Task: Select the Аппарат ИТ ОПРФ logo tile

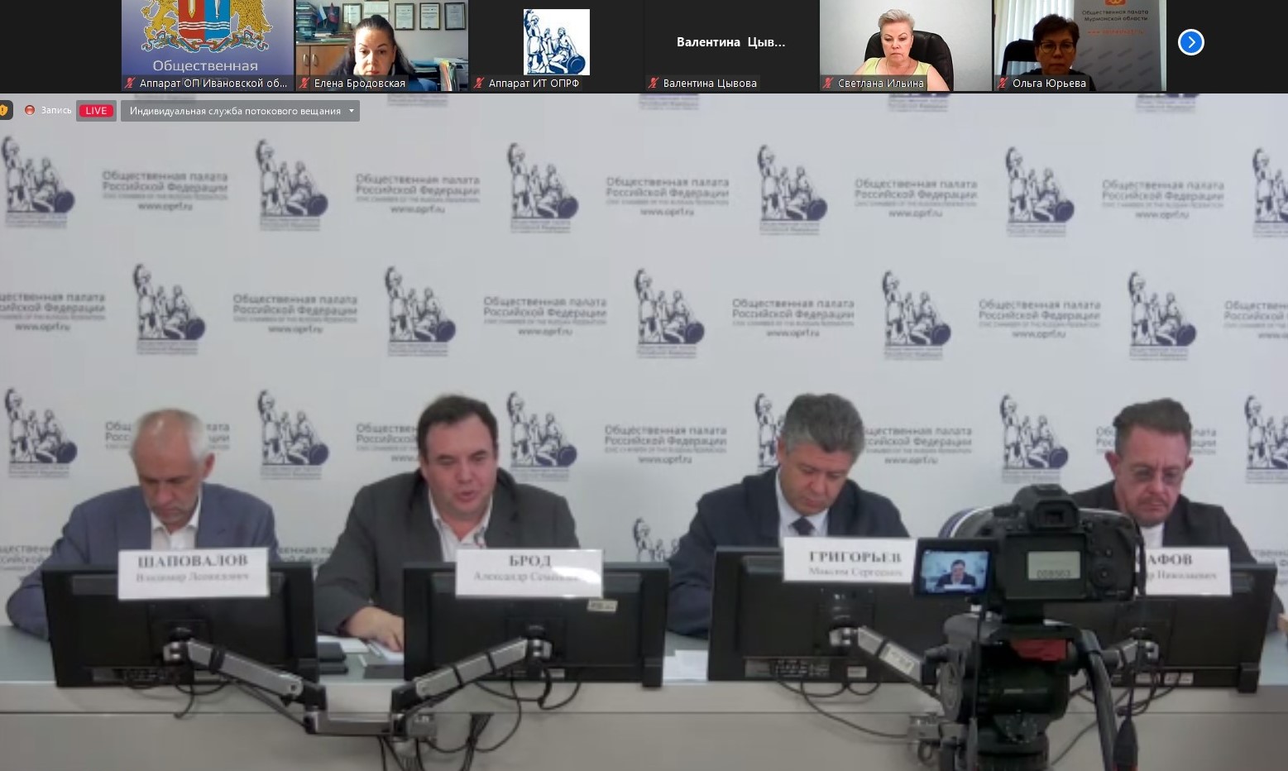Action: [x=556, y=41]
